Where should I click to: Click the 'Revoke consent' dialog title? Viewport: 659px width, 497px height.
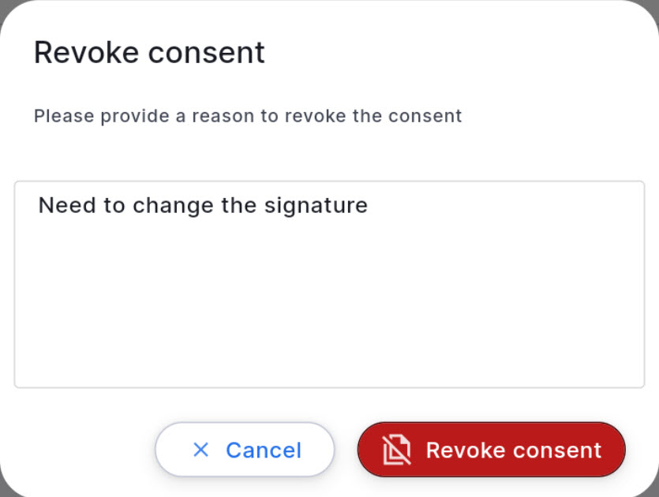148,52
